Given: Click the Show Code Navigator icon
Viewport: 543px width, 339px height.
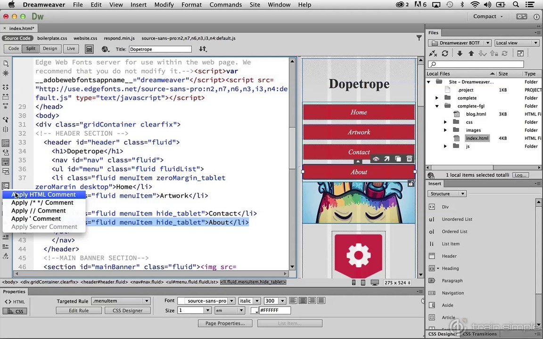Looking at the screenshot, I should click(x=6, y=73).
